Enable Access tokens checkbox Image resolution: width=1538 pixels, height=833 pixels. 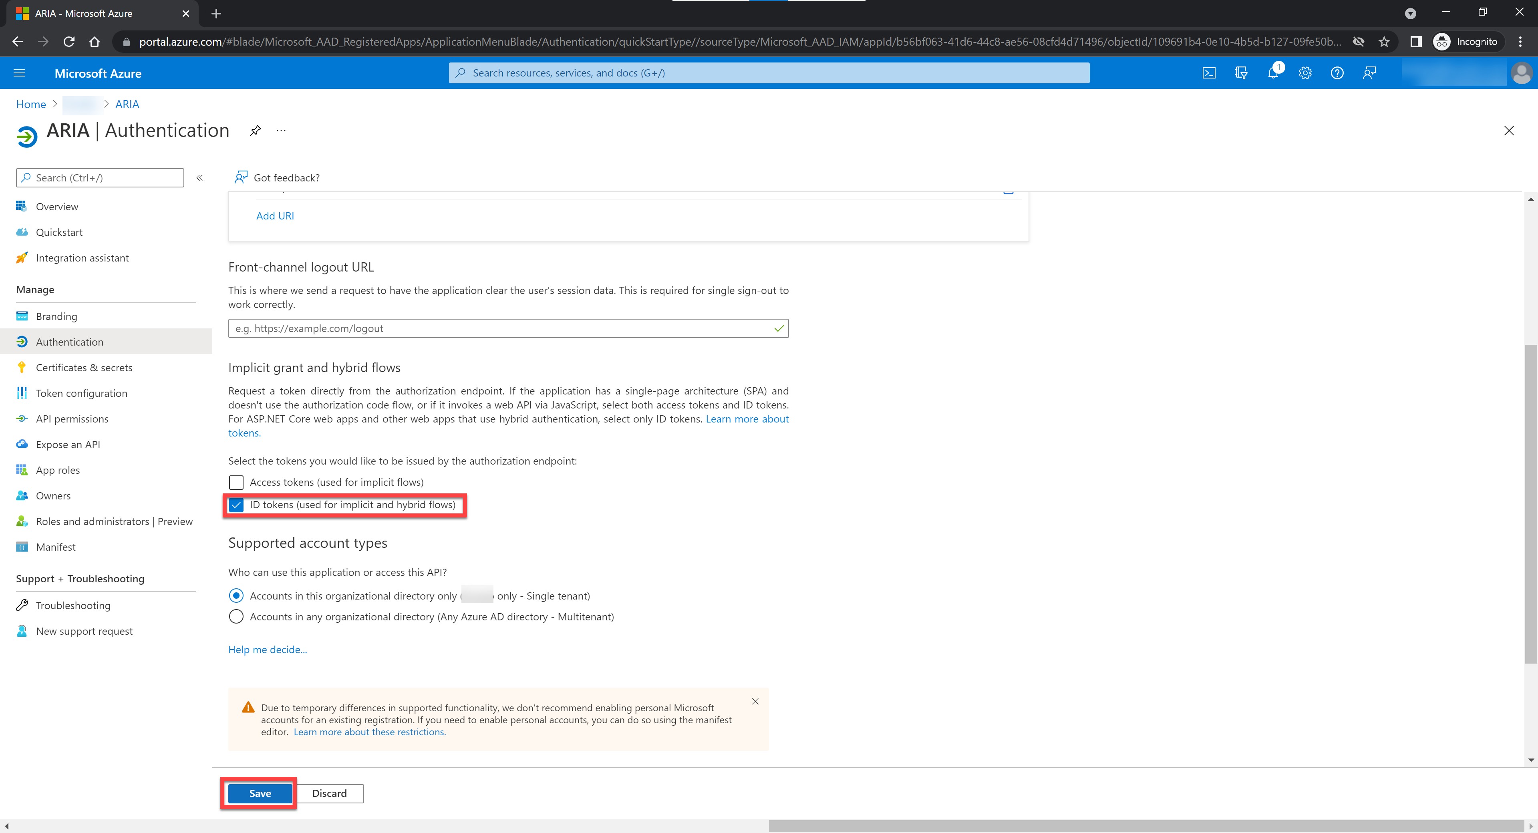pos(236,482)
